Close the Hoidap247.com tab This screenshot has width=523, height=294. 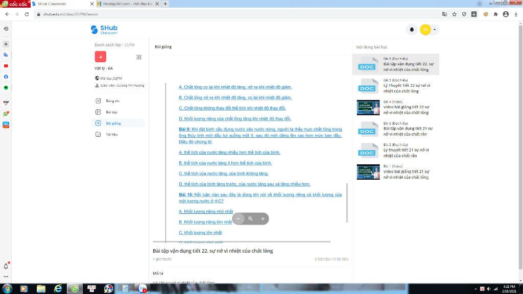(x=157, y=4)
